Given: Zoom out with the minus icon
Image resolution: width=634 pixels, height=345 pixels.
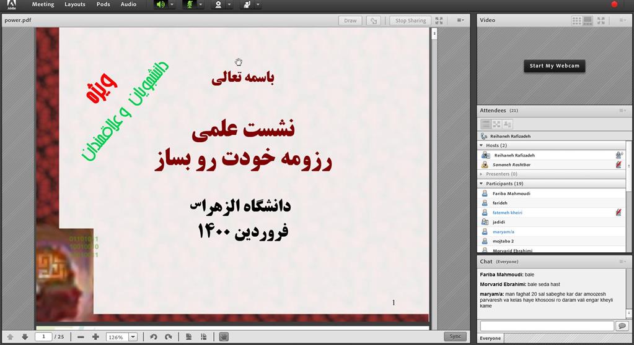Looking at the screenshot, I should pos(81,337).
